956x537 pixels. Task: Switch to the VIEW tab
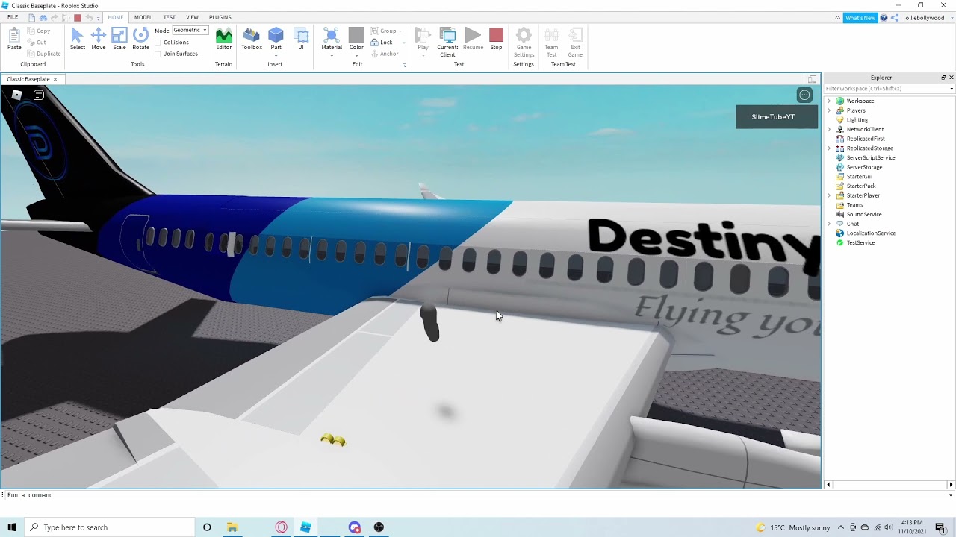(192, 17)
